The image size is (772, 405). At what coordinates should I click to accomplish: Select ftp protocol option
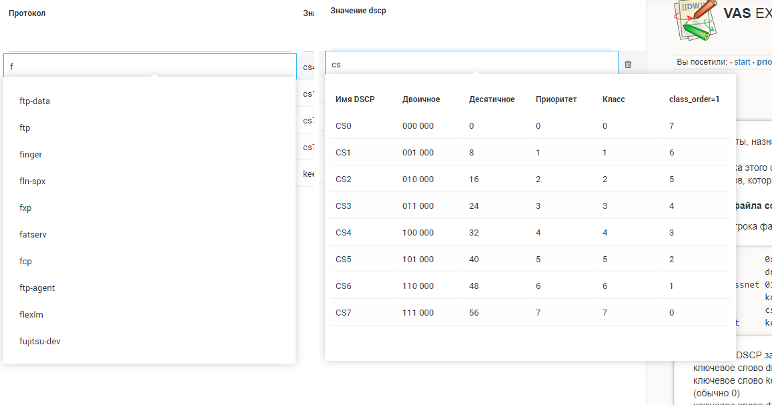25,127
